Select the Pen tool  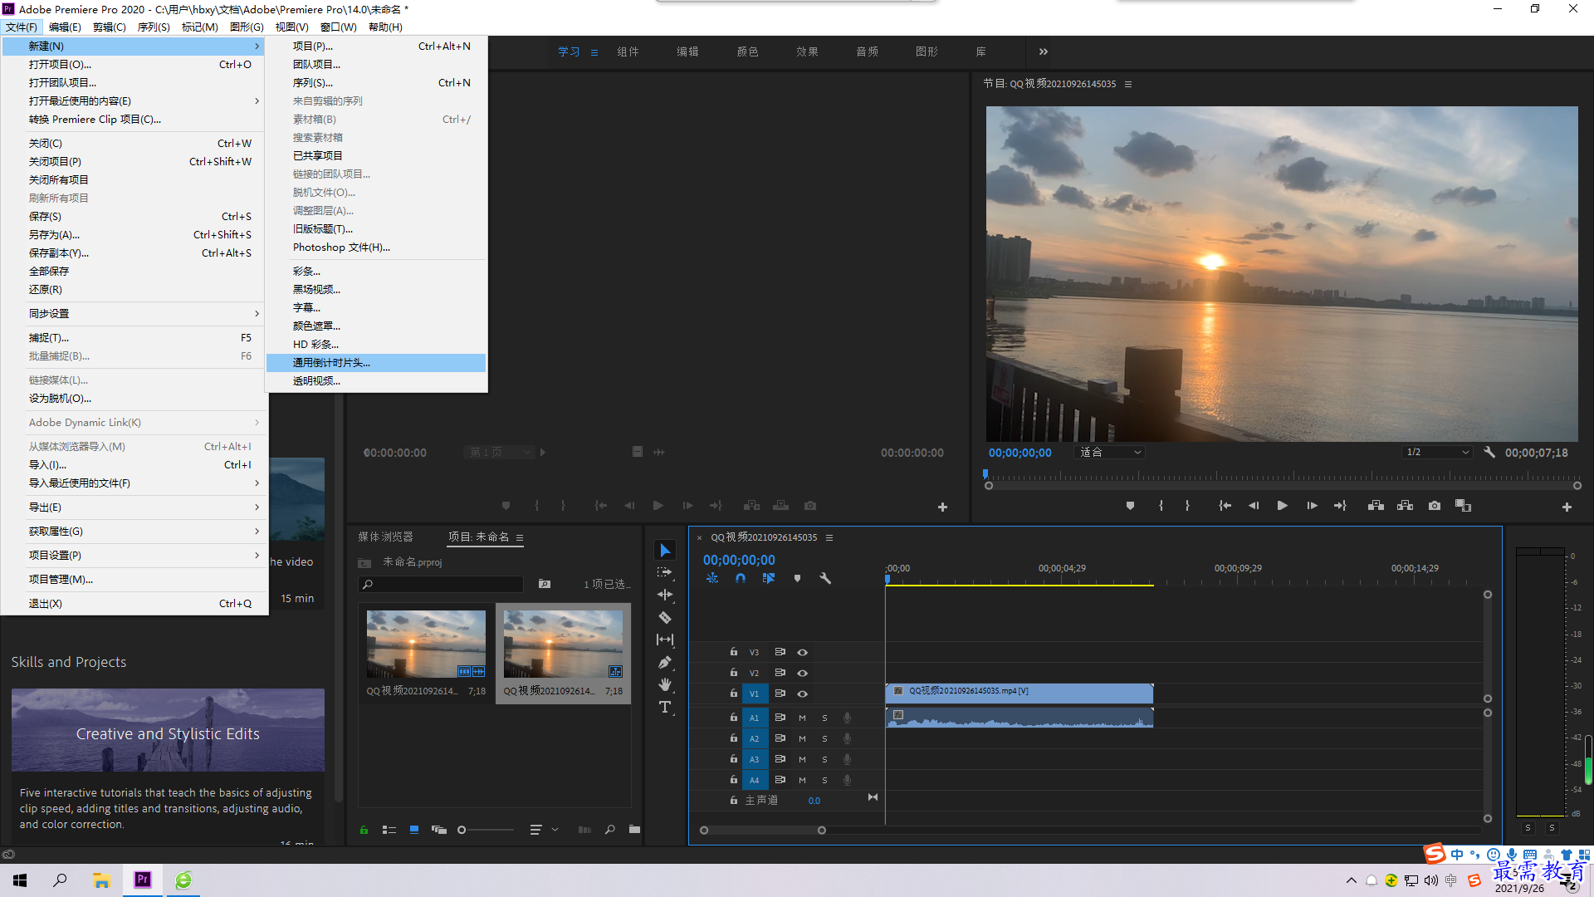pyautogui.click(x=665, y=662)
